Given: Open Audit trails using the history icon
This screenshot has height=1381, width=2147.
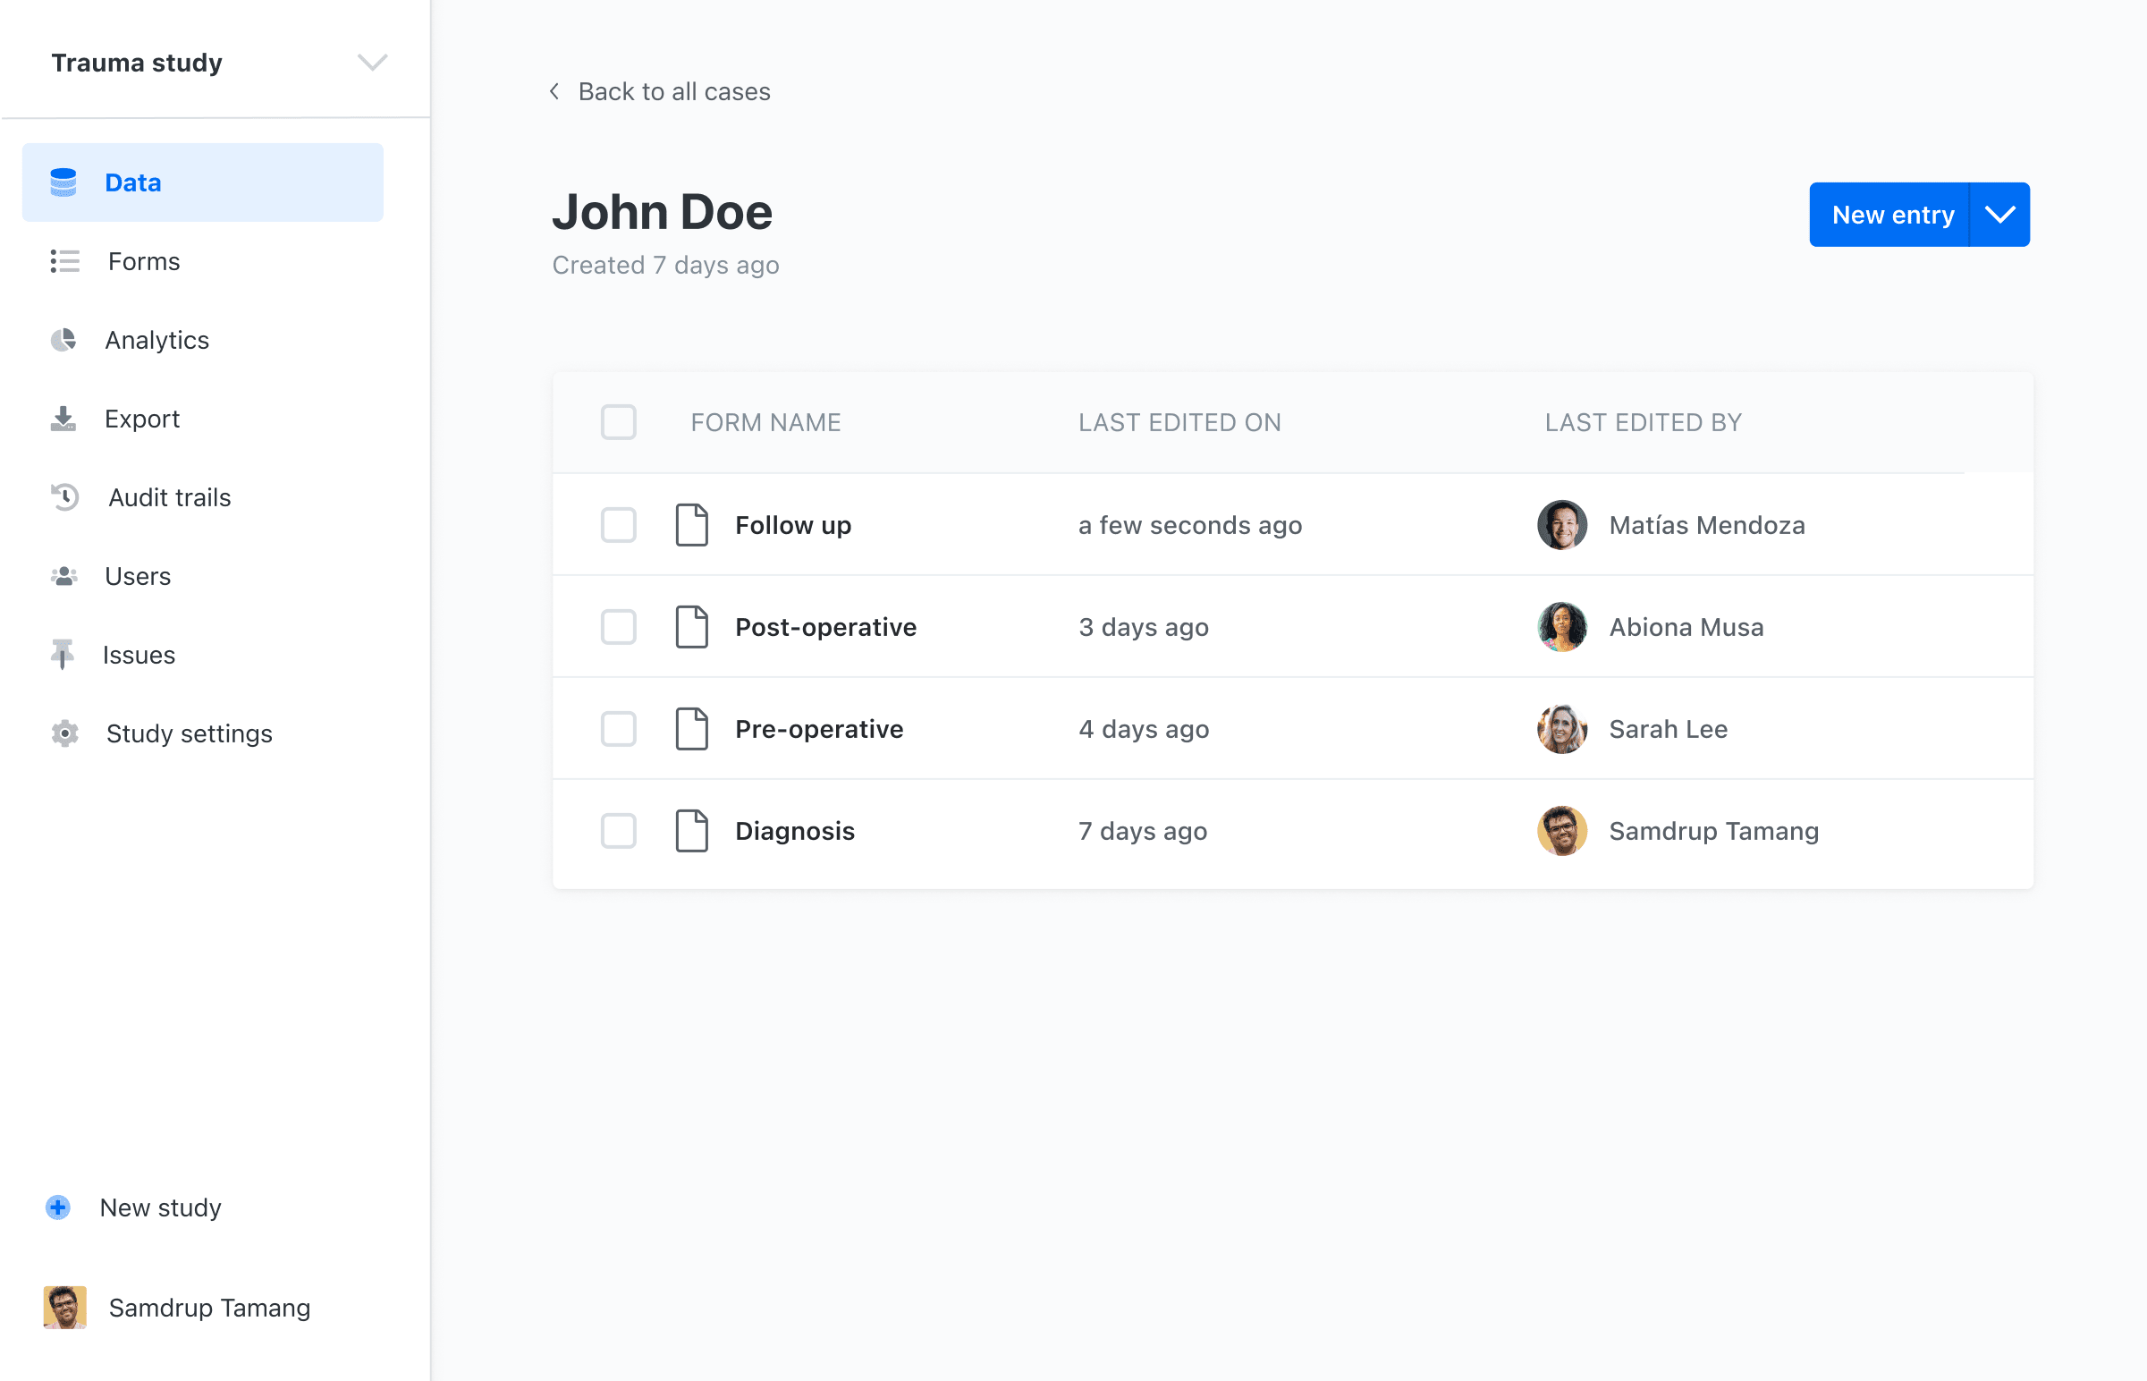Looking at the screenshot, I should pos(63,496).
